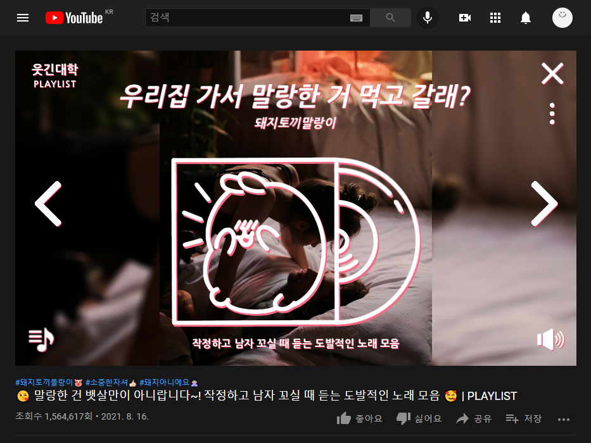
Task: Start voice search with microphone
Action: [428, 18]
